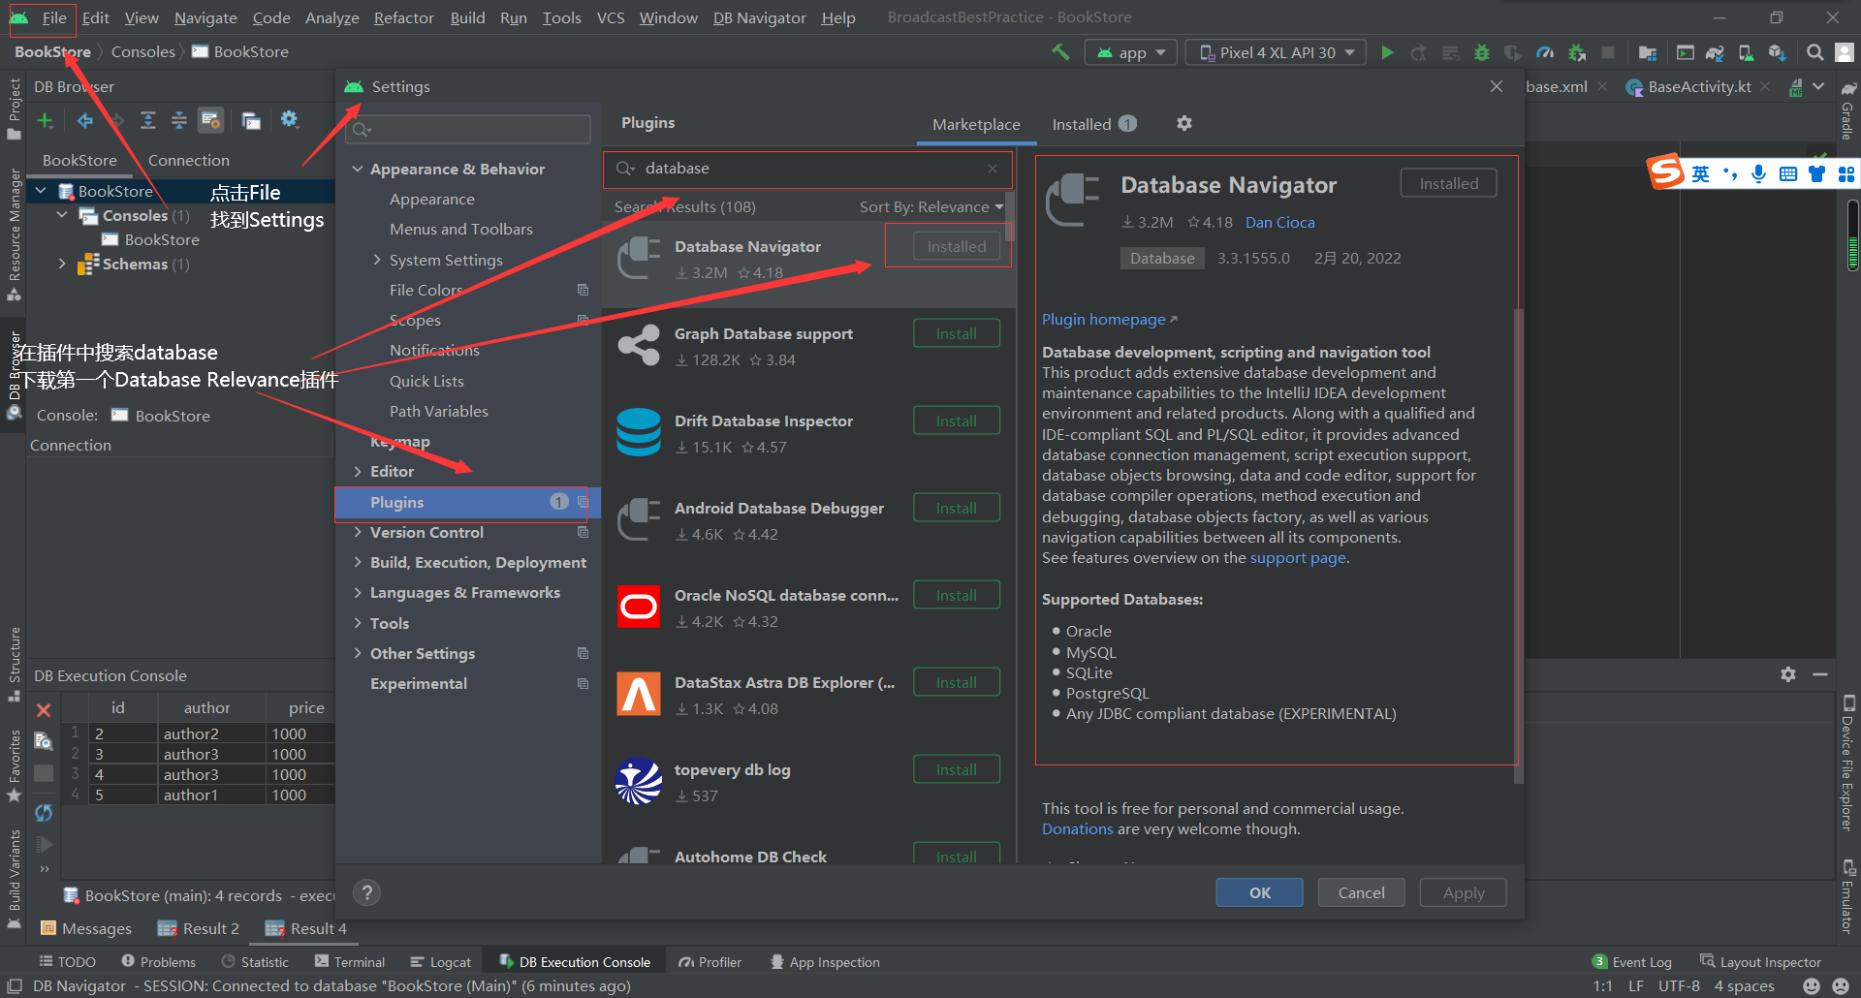Screen dimensions: 1861x998
Task: Open the SDK Manager icon
Action: 1777,52
